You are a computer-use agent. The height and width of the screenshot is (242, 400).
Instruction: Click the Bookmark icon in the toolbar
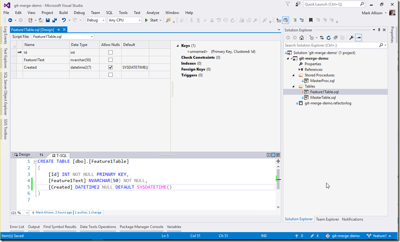[x=311, y=20]
